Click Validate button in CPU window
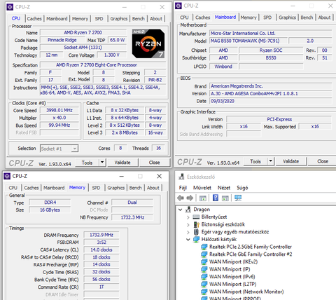Screen dimensions: 336x300 point(122,163)
